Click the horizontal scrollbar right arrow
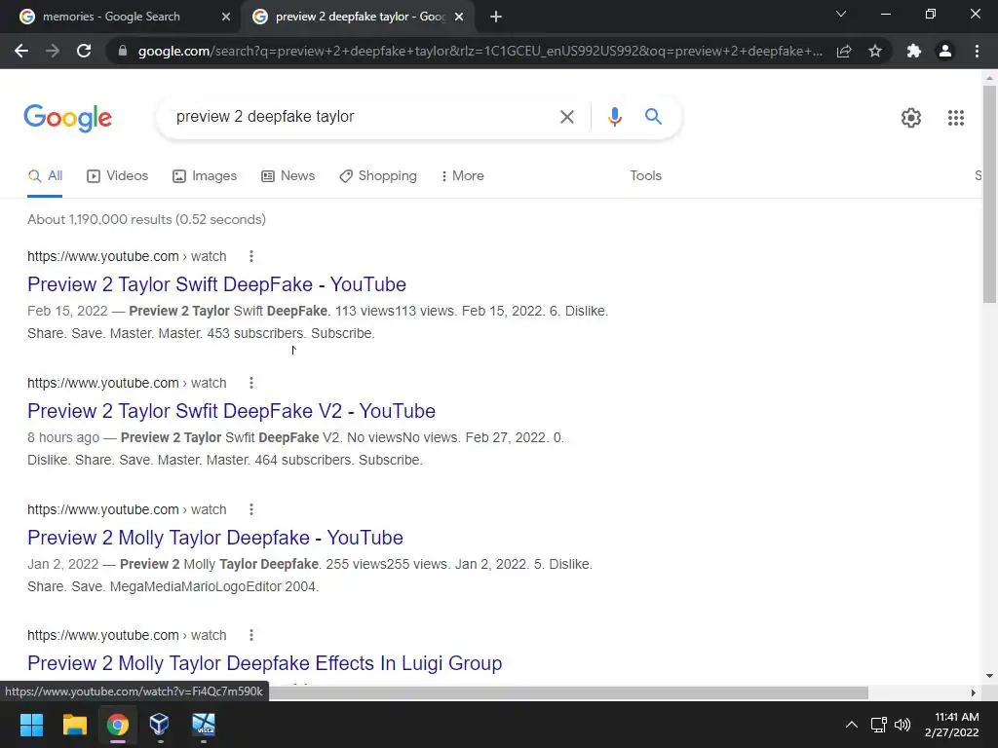The height and width of the screenshot is (748, 998). click(x=973, y=692)
